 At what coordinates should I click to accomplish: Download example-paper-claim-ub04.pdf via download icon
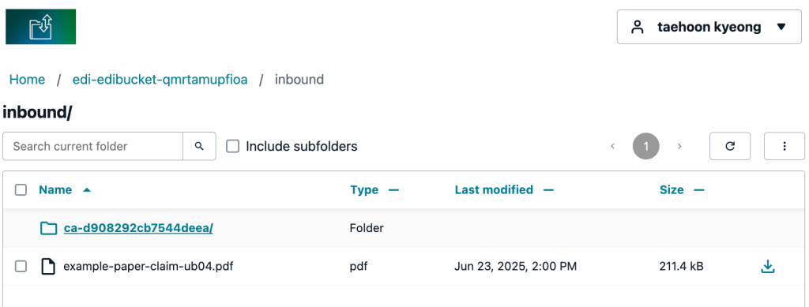tap(768, 266)
